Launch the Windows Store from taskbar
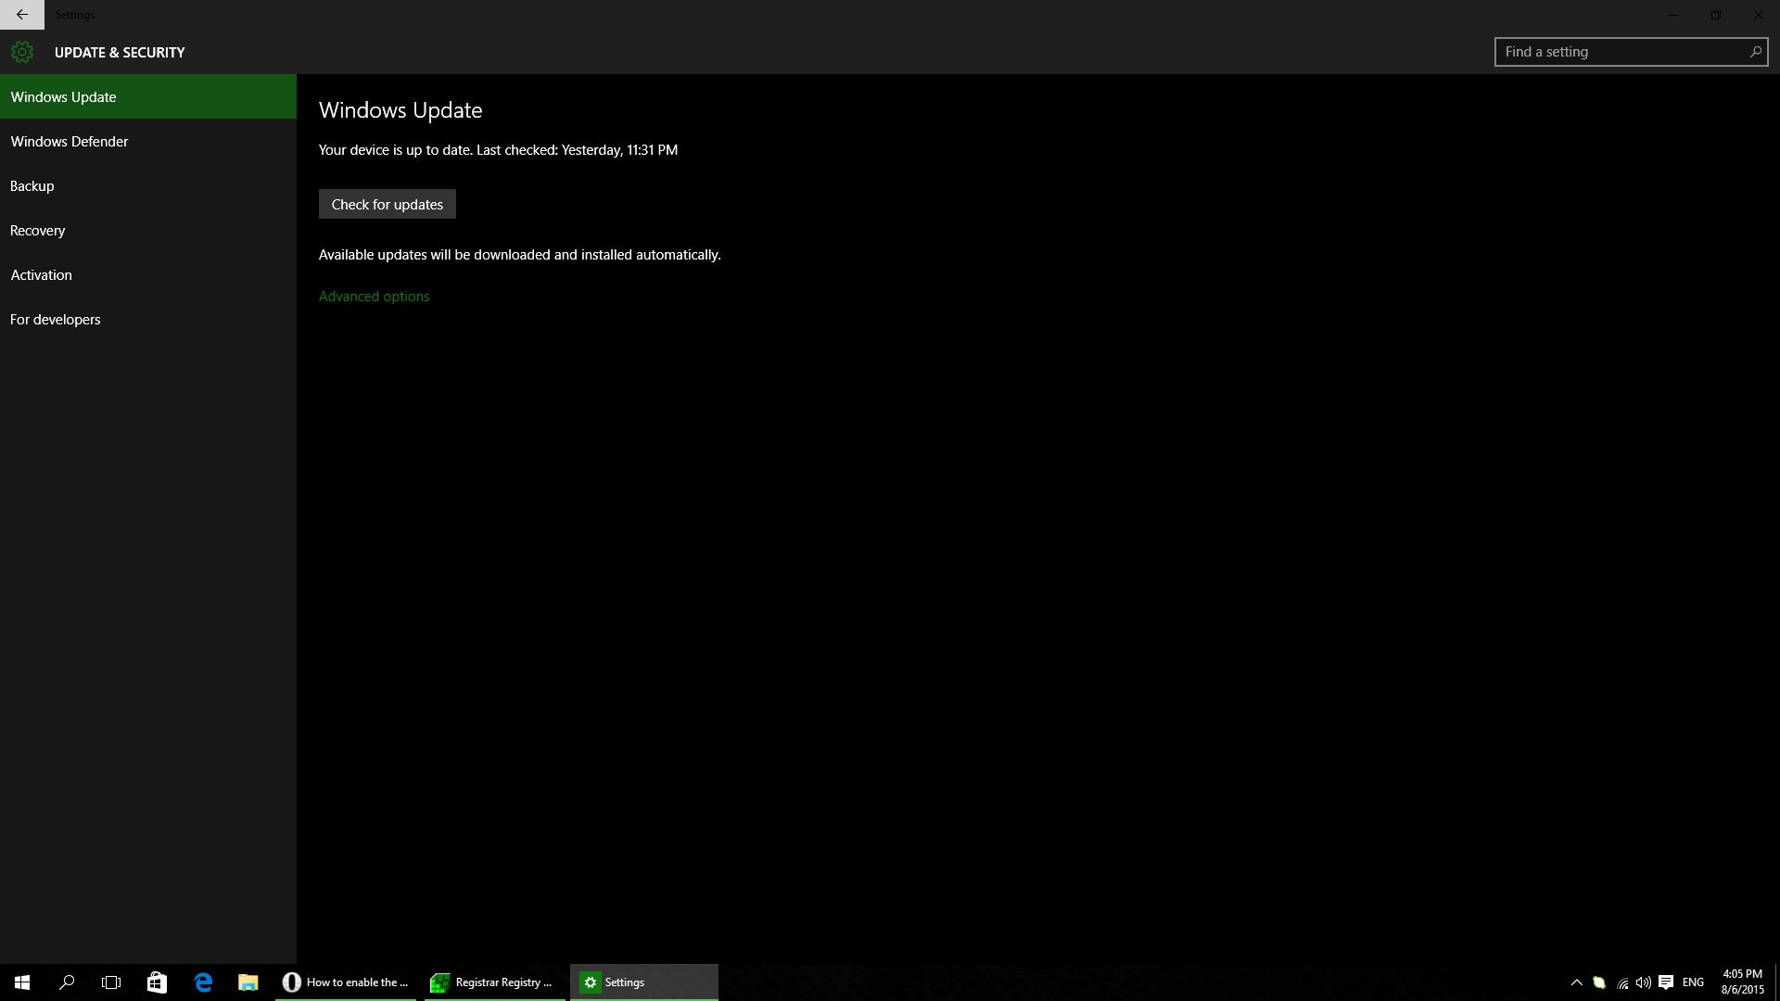This screenshot has width=1780, height=1001. (157, 982)
